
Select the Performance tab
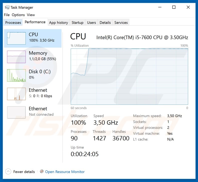35,22
